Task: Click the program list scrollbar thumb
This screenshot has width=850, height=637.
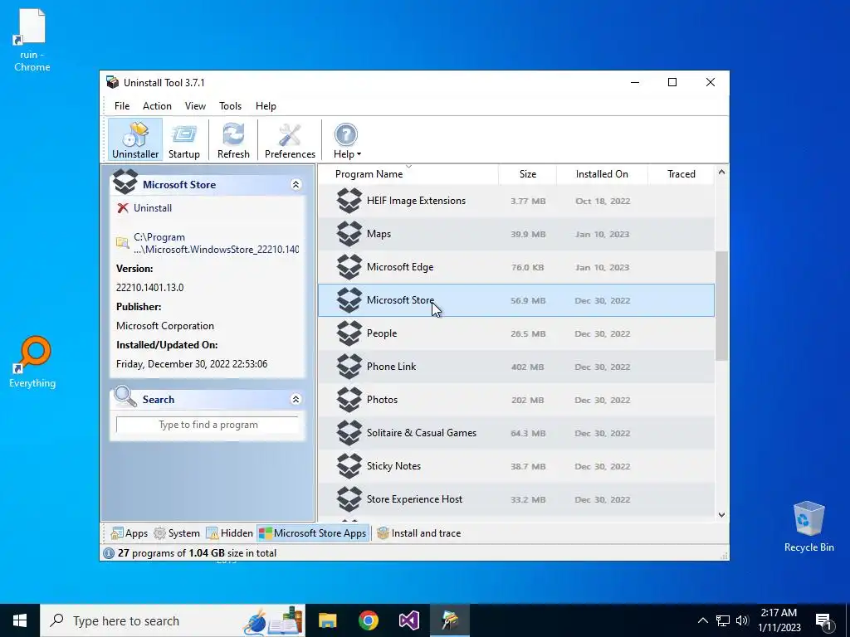Action: coord(721,306)
